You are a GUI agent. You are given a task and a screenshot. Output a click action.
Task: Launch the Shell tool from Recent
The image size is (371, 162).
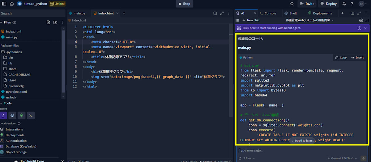(12, 115)
